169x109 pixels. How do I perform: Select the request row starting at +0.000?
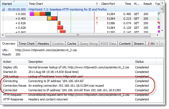(81, 14)
